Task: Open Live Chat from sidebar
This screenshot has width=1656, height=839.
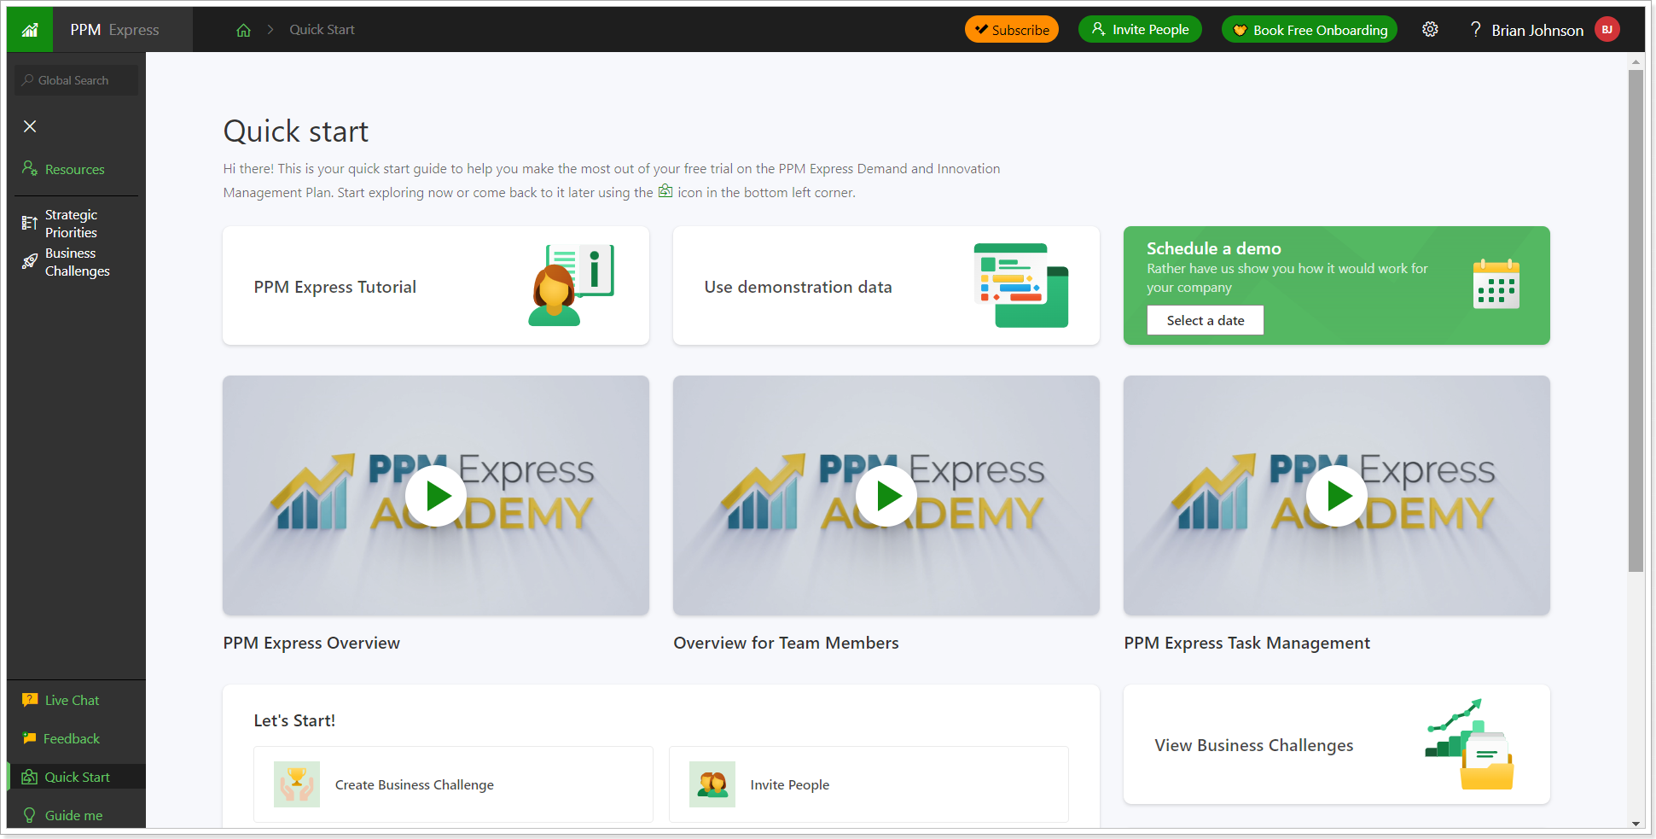Action: (76, 700)
